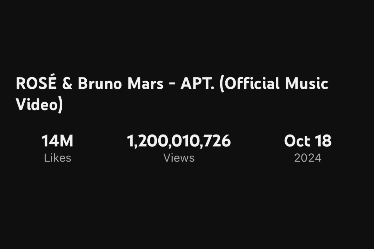
Task: Click the day number 18
Action: pyautogui.click(x=323, y=141)
